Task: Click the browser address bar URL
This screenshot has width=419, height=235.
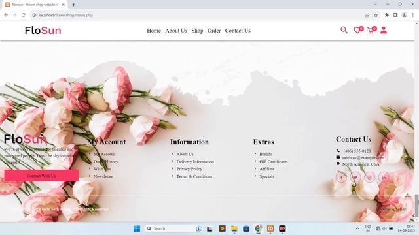Action: (x=65, y=15)
